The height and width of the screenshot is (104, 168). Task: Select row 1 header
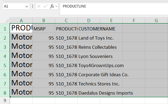tap(5, 28)
